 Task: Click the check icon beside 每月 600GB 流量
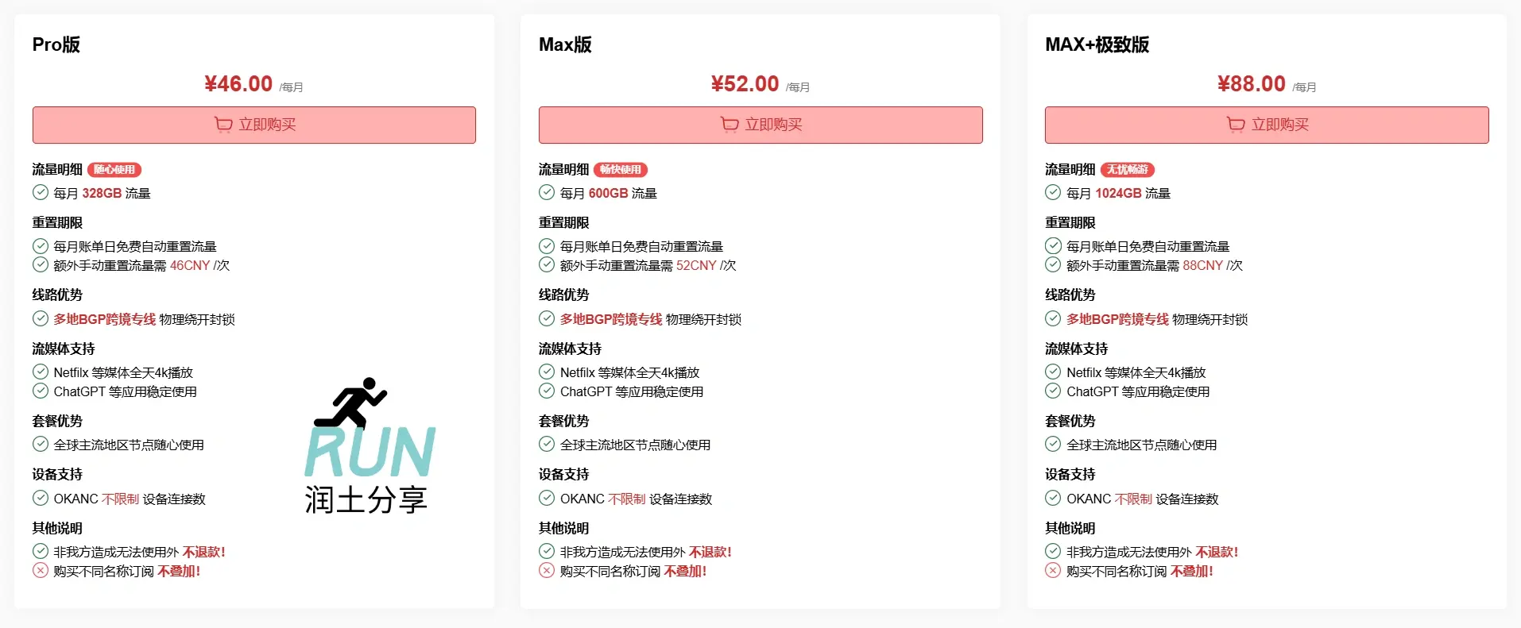pos(547,192)
